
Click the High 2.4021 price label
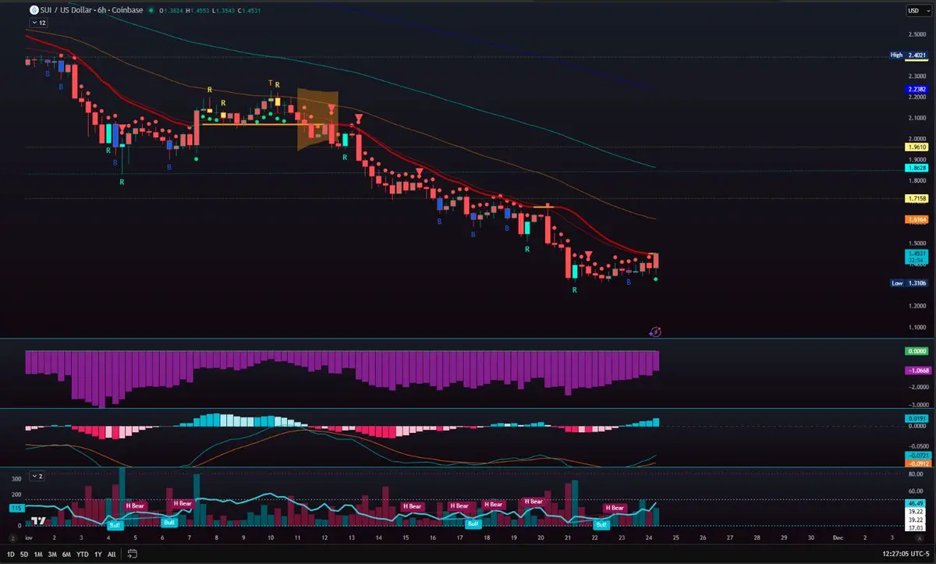[x=909, y=55]
